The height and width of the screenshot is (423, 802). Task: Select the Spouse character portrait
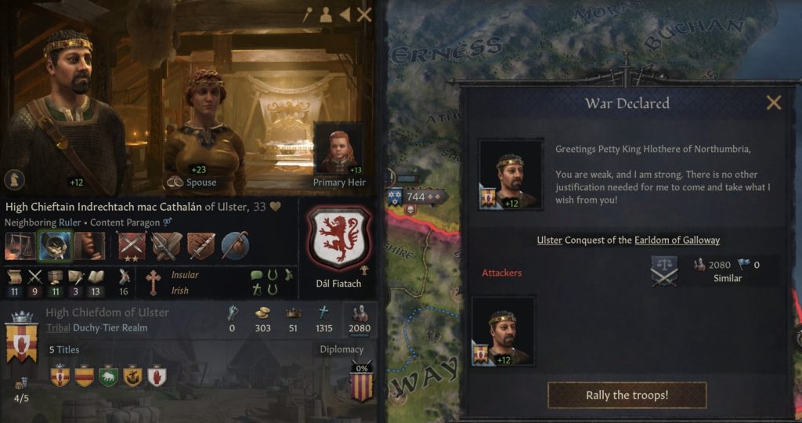(204, 132)
